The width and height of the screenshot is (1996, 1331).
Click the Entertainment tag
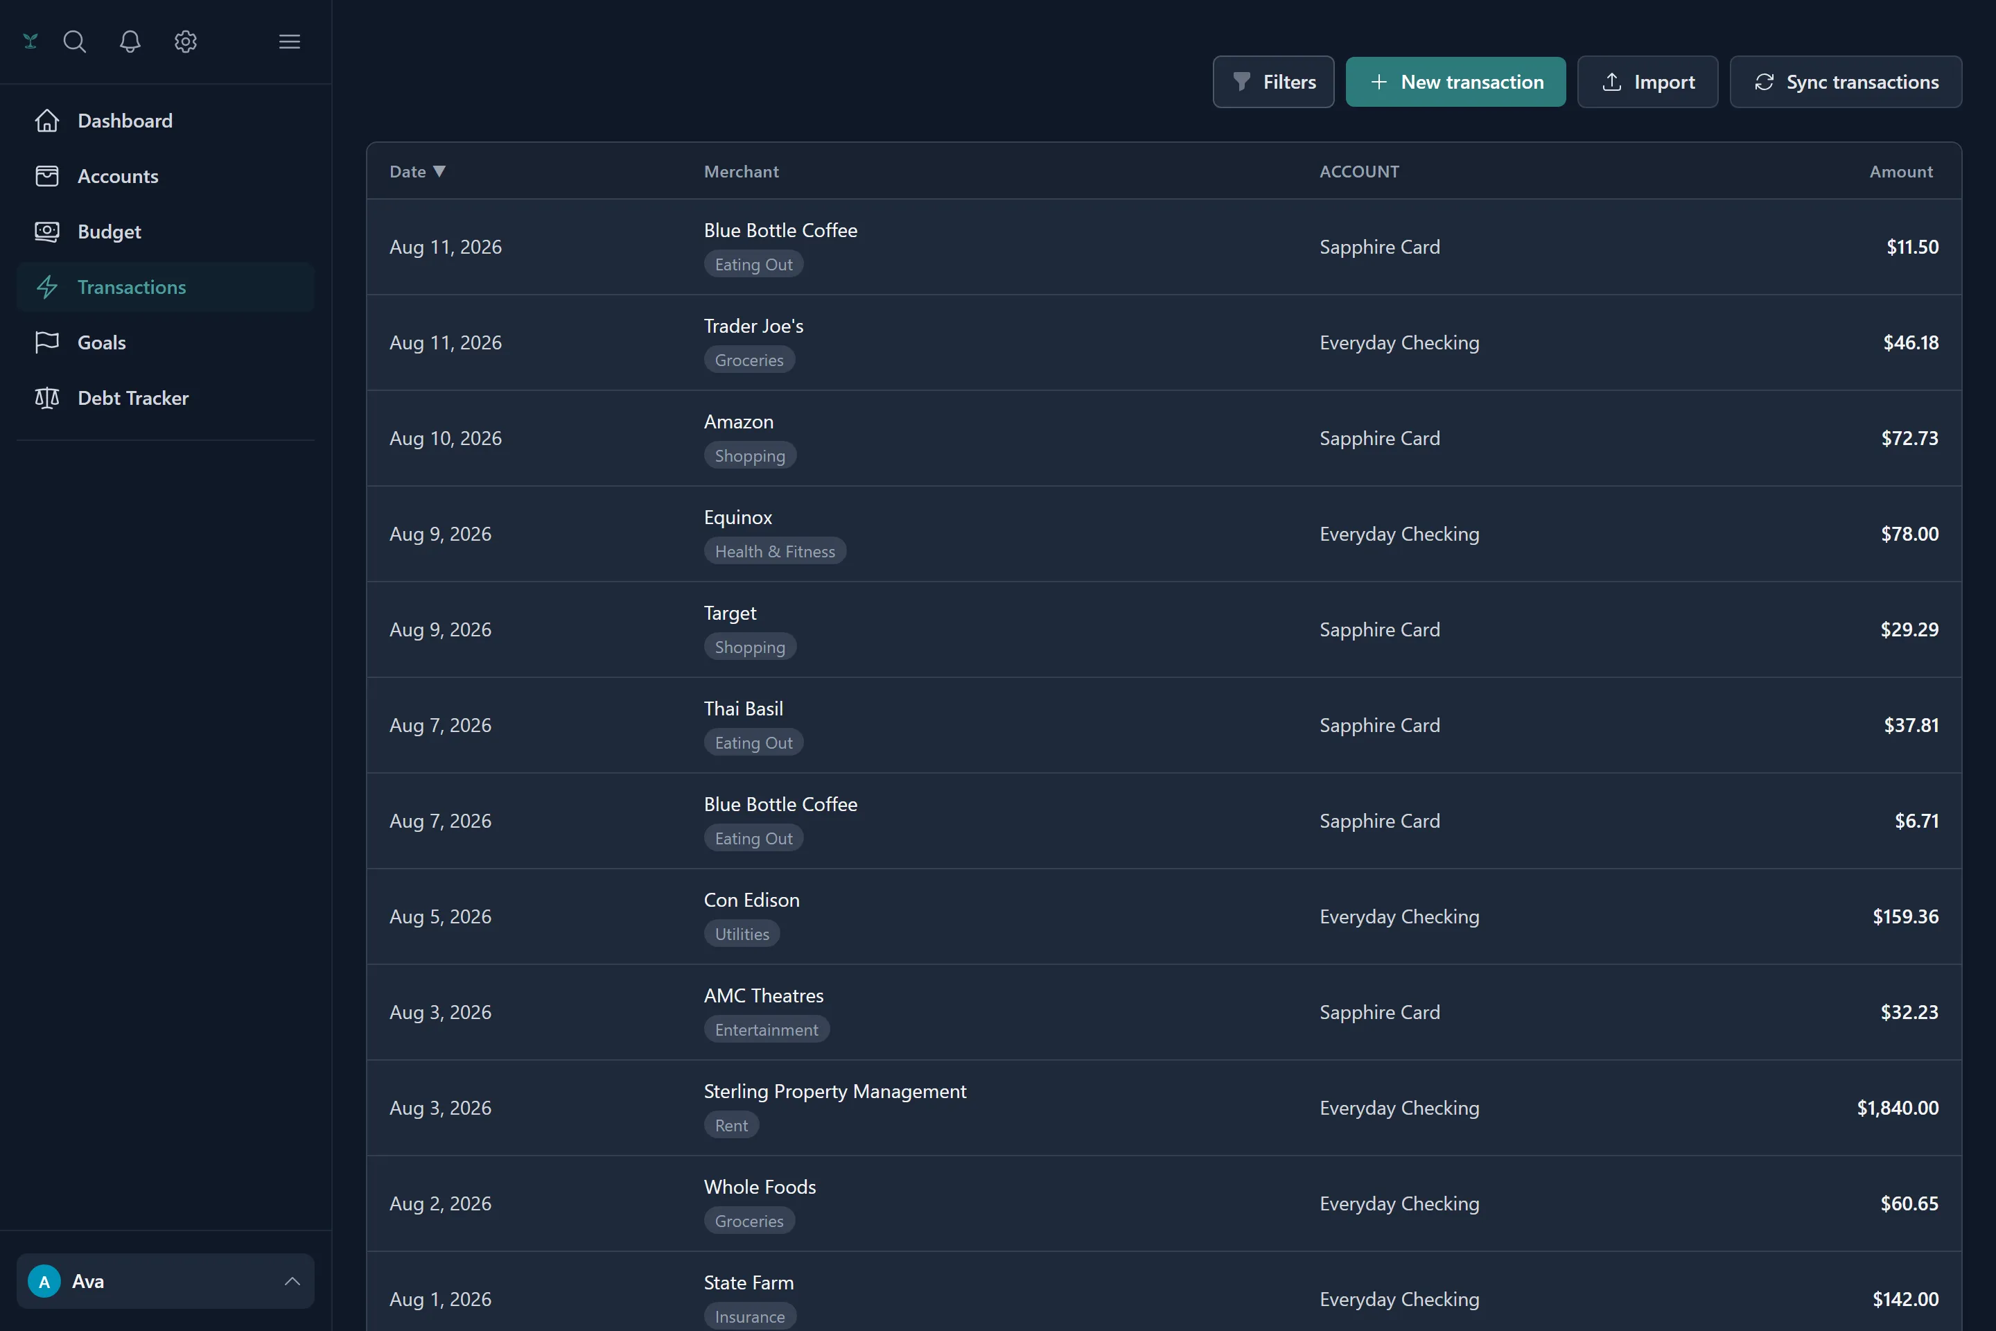click(767, 1029)
